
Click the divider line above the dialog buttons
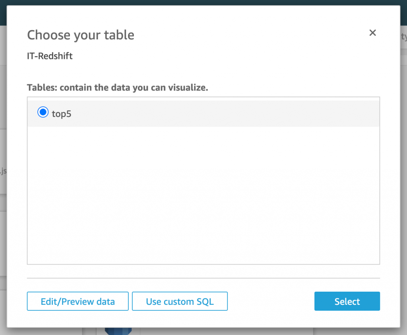[x=203, y=278]
